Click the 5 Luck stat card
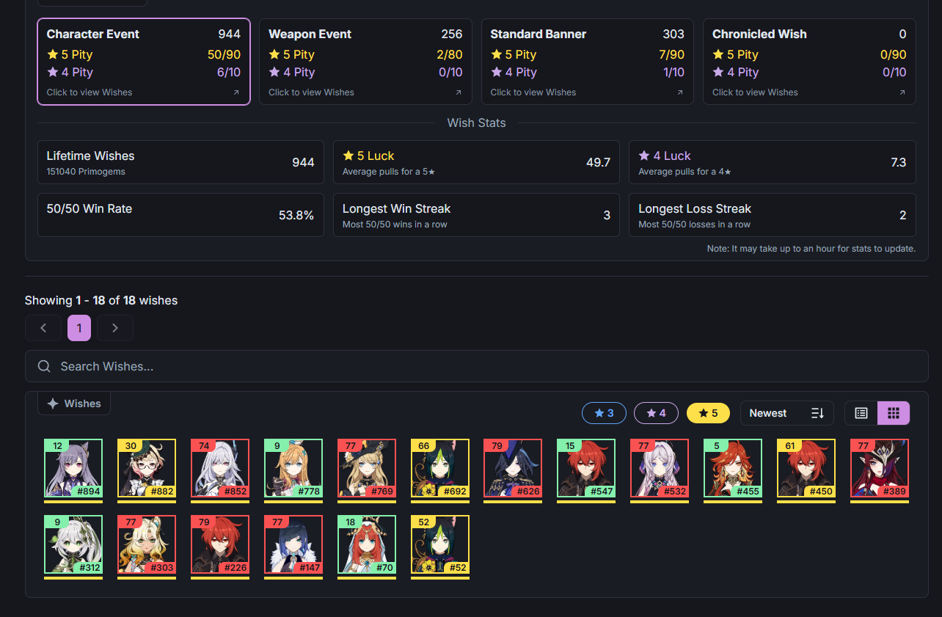Viewport: 942px width, 617px height. coord(476,162)
